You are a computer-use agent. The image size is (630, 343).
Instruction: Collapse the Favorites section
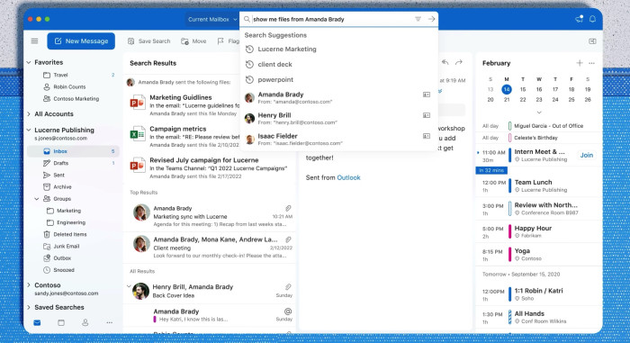coord(29,62)
